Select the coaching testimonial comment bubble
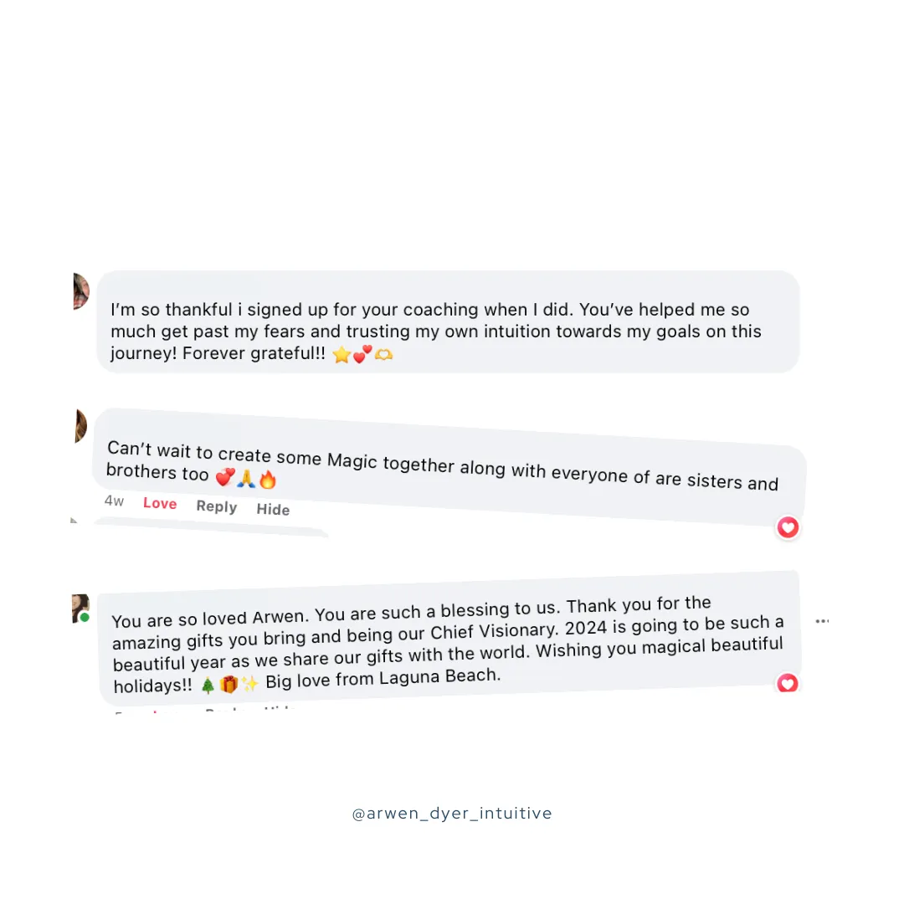 pos(448,321)
